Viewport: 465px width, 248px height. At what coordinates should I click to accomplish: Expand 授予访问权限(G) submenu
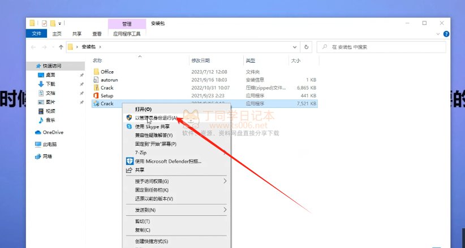point(176,181)
